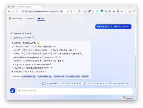Click the orange brown round extension icon

tap(110, 11)
